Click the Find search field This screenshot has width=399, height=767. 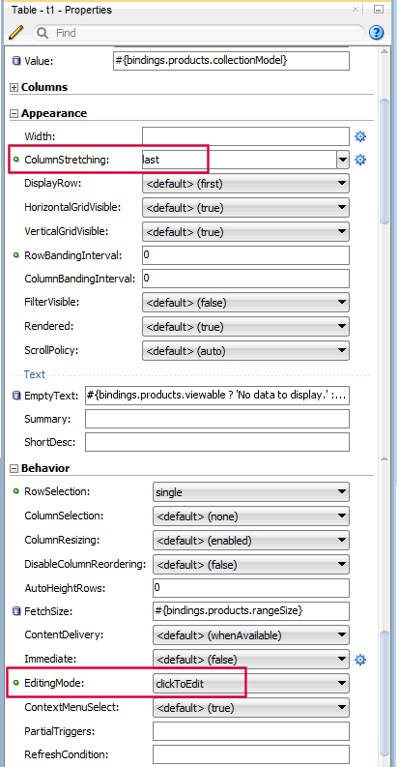pos(198,33)
